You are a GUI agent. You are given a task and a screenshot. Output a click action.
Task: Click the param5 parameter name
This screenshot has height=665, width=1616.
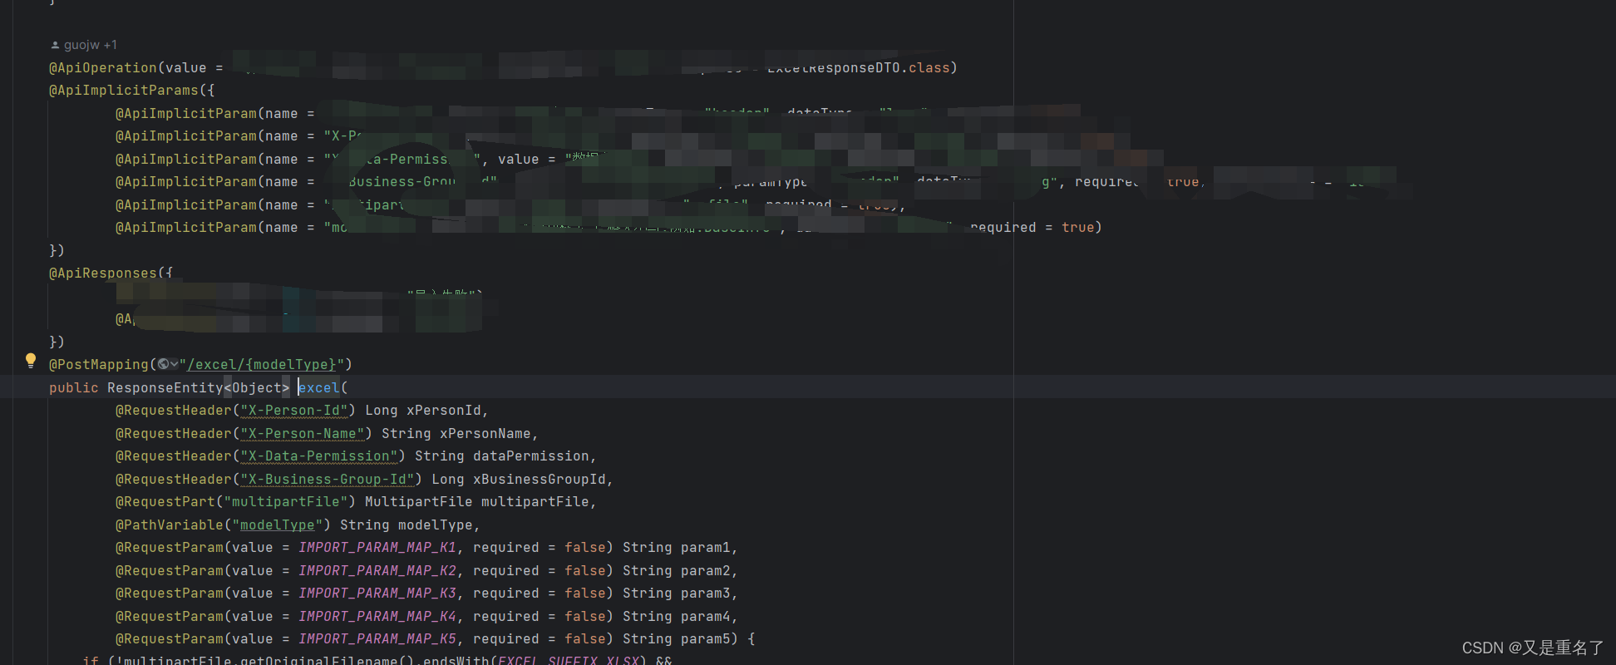[x=706, y=639]
